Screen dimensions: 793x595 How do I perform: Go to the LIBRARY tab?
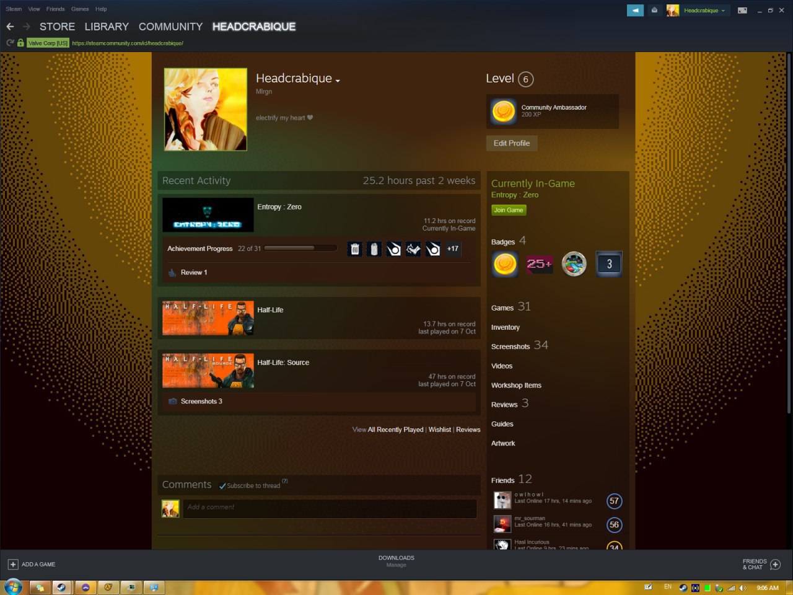[x=107, y=27]
